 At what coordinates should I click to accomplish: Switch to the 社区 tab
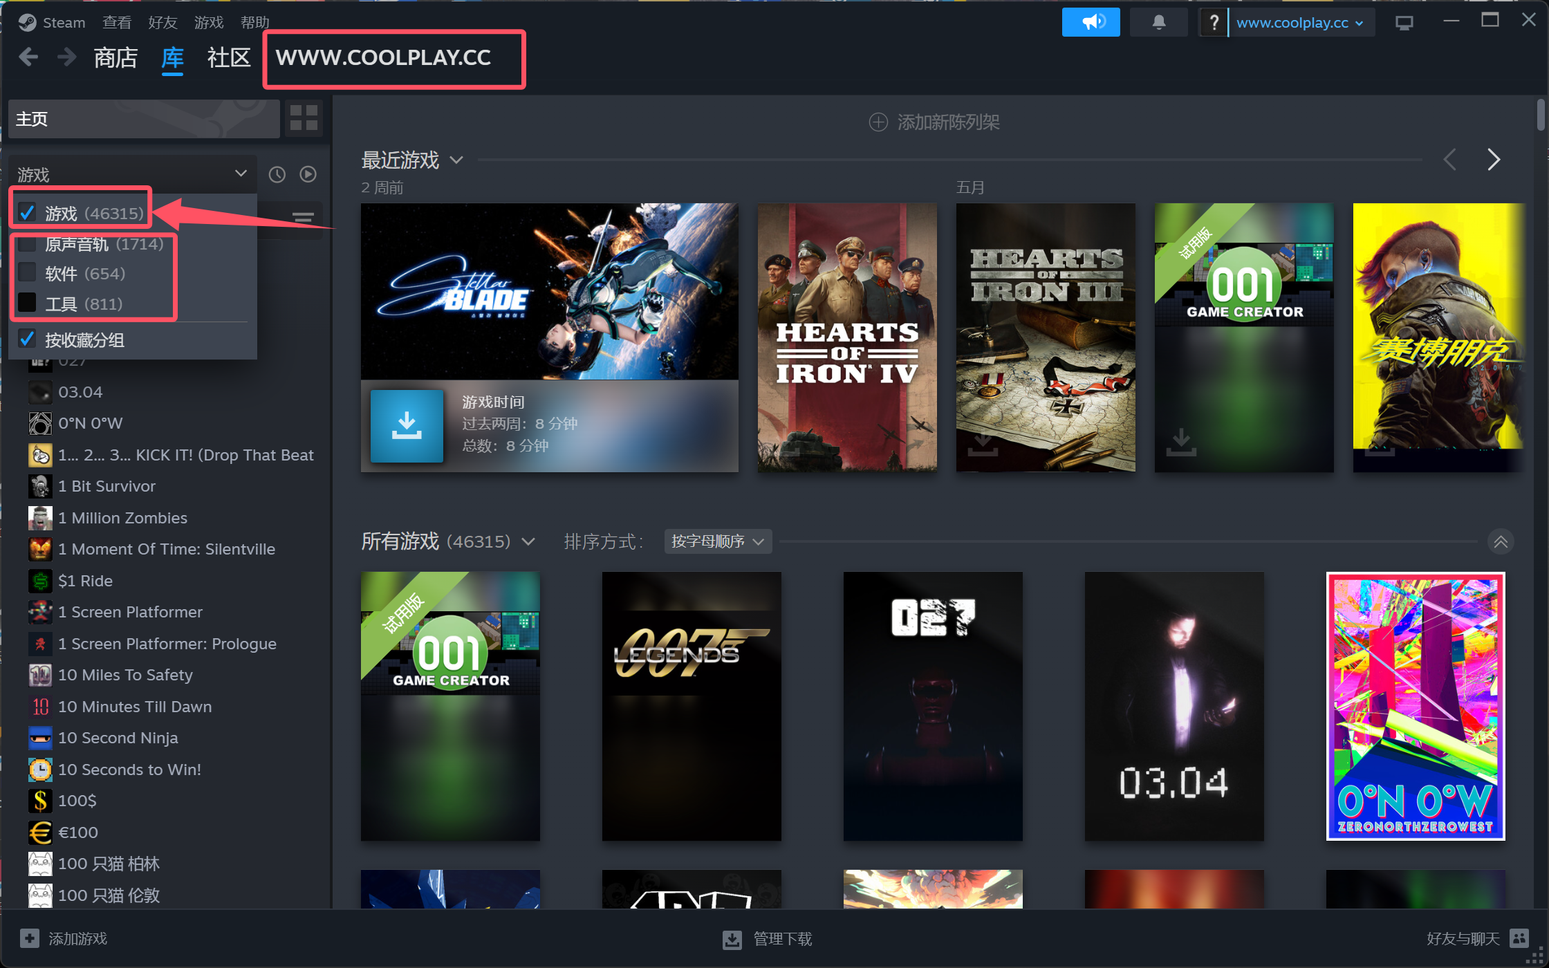(x=229, y=57)
